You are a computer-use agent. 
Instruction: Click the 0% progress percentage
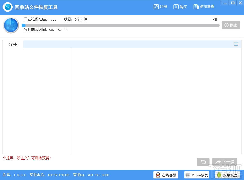point(215,20)
